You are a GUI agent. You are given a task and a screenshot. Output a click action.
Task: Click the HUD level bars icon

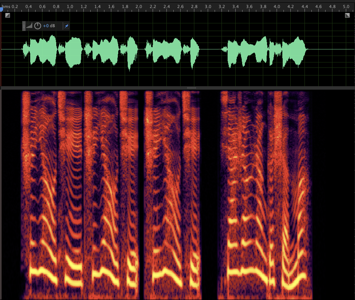[x=29, y=26]
